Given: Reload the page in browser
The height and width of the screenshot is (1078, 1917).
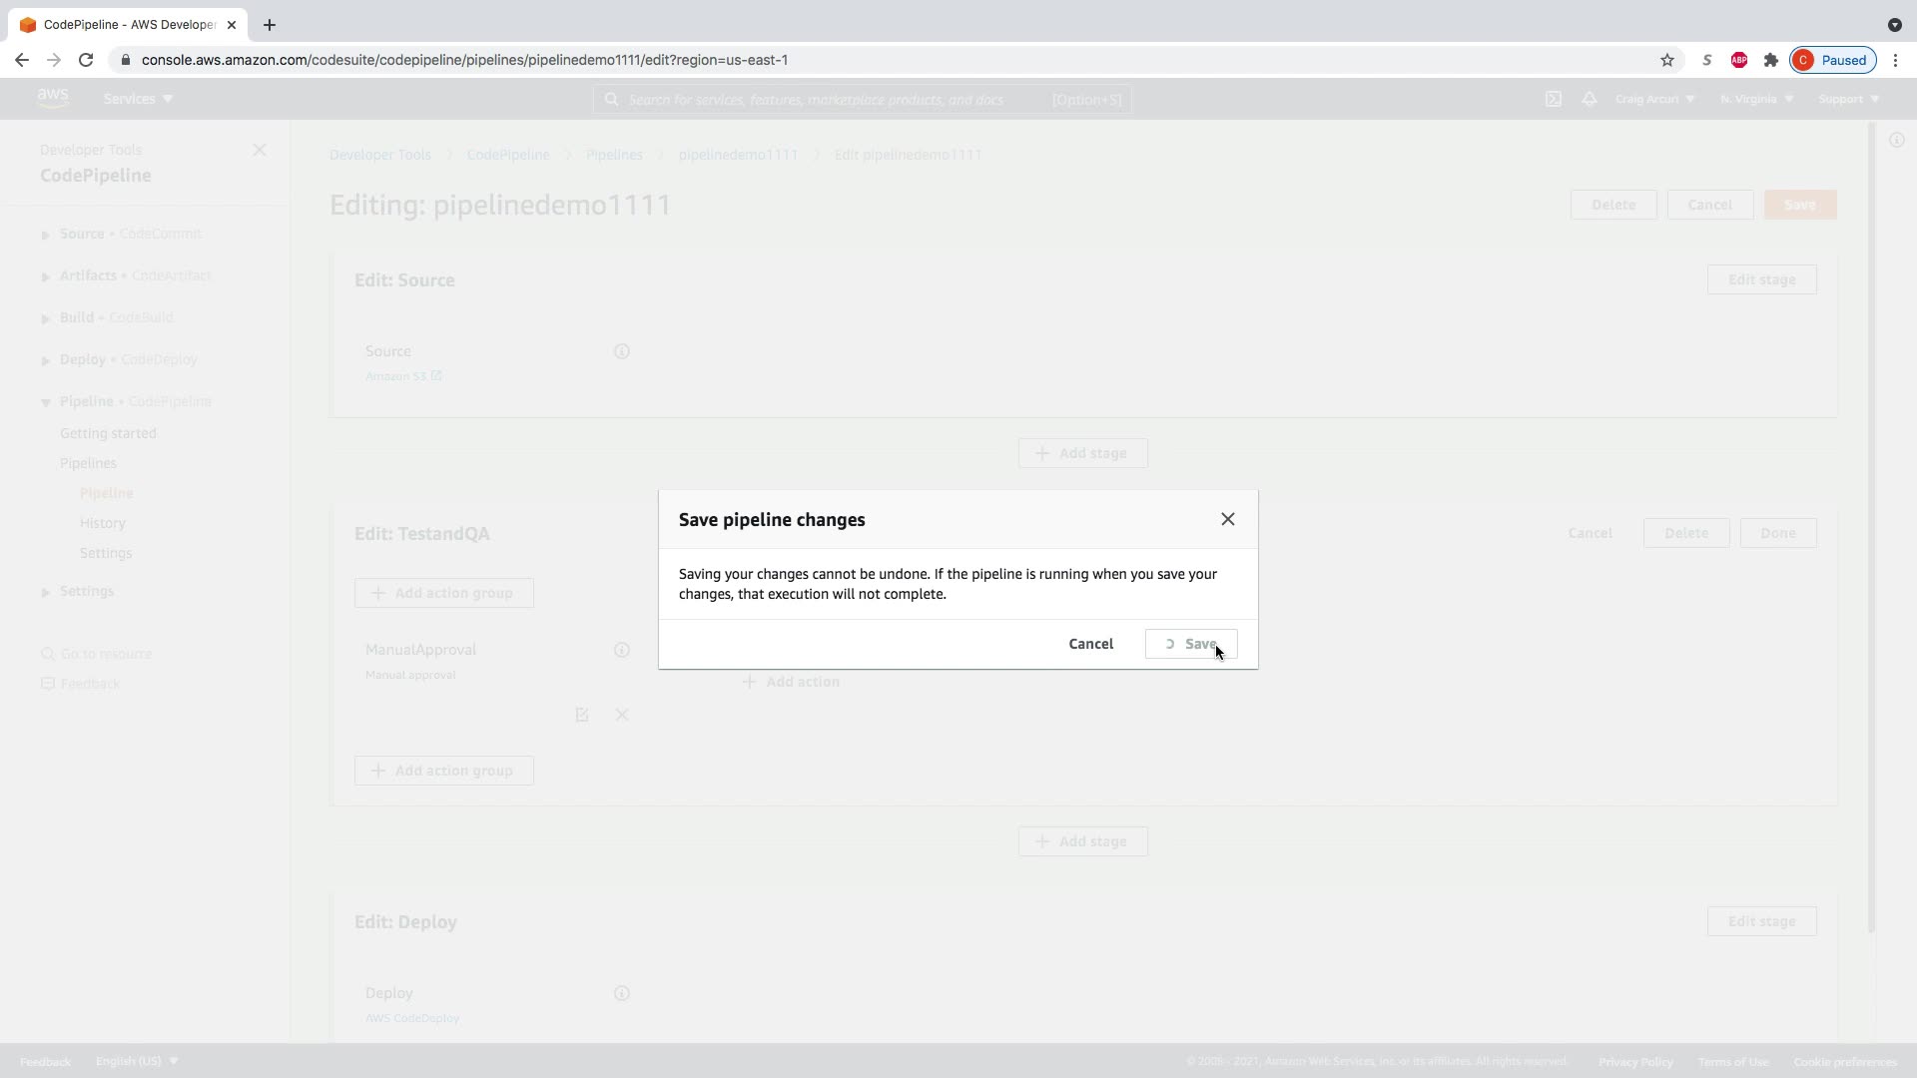Looking at the screenshot, I should (x=86, y=60).
